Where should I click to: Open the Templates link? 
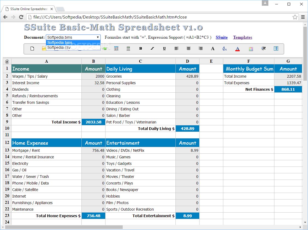tap(243, 37)
